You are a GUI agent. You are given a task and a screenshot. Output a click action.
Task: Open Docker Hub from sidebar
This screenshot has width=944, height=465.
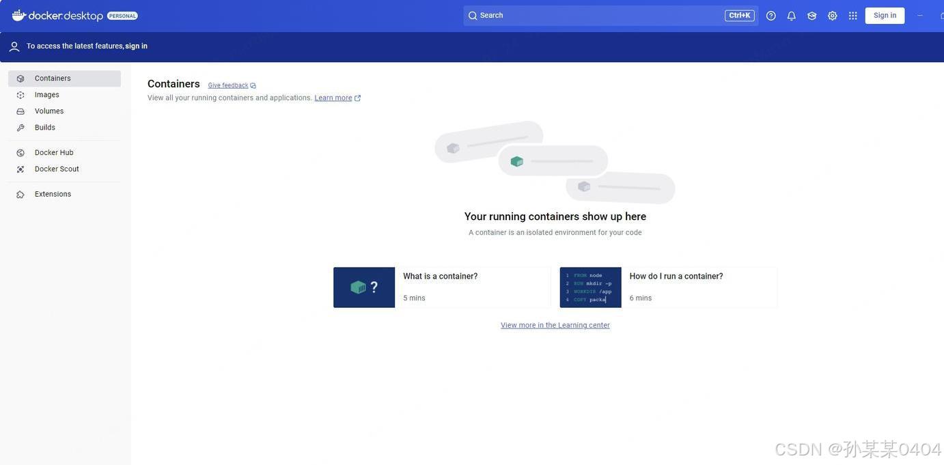(x=64, y=153)
